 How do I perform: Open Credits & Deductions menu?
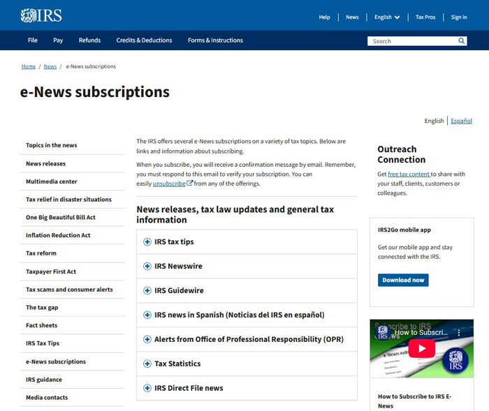[x=144, y=40]
